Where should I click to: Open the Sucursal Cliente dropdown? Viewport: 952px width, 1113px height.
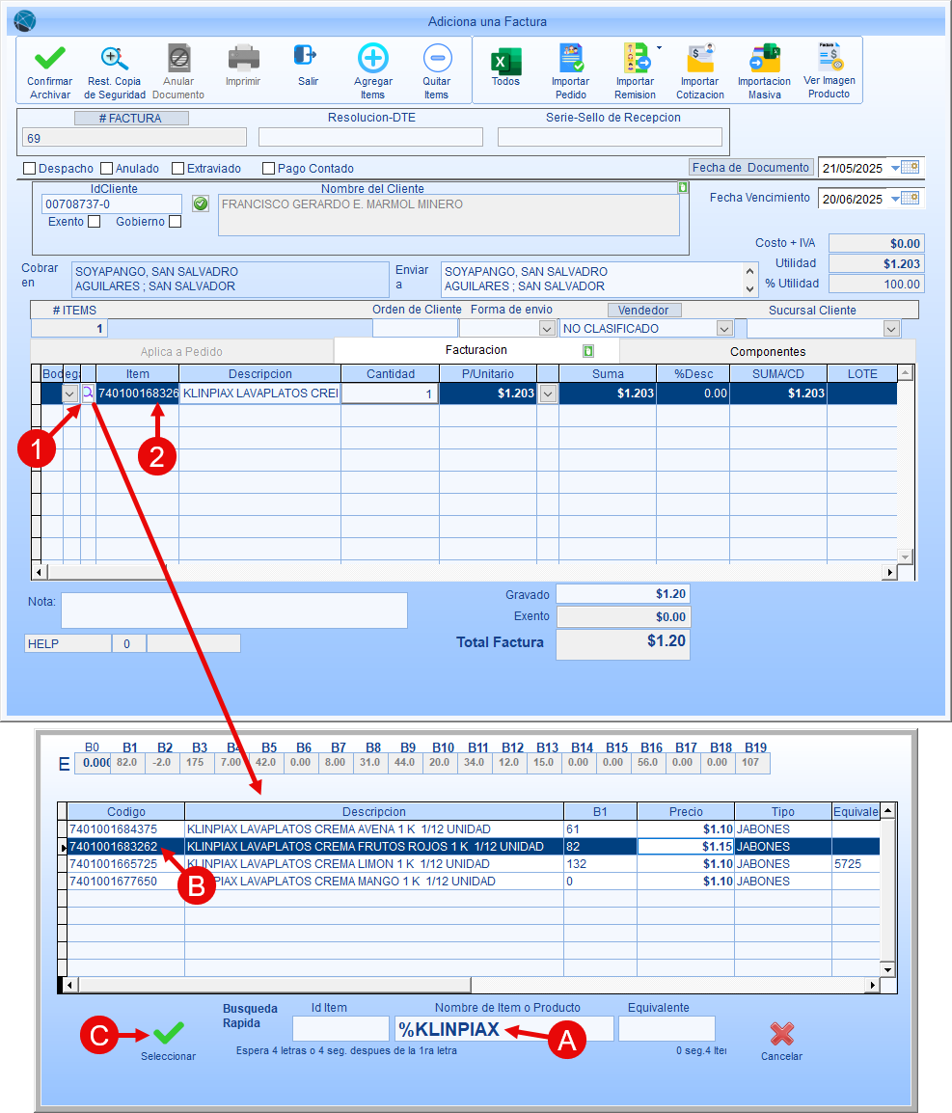point(891,329)
